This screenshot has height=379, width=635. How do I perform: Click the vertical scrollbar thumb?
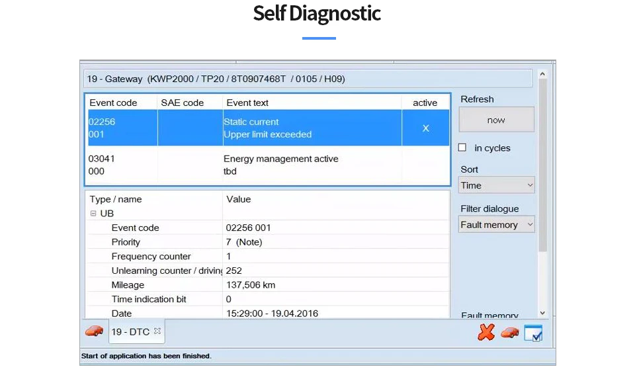(542, 165)
